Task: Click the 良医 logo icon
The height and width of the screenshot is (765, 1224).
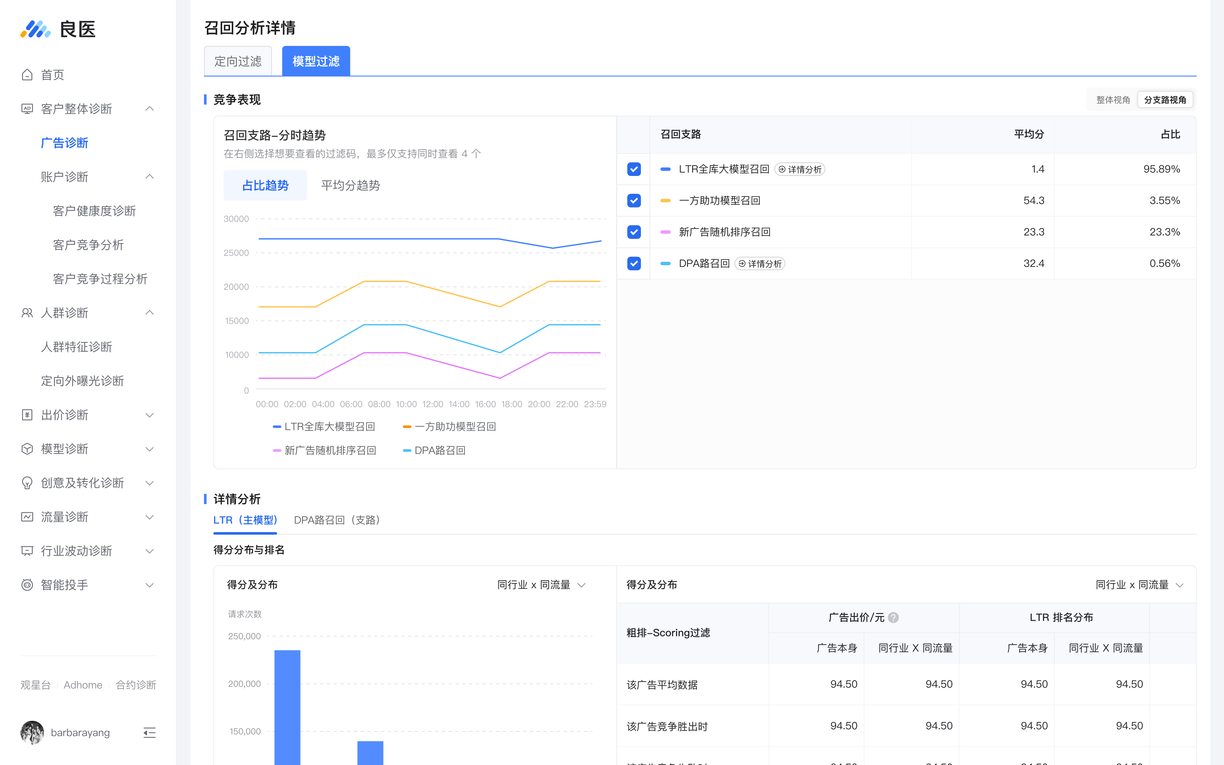Action: tap(35, 29)
